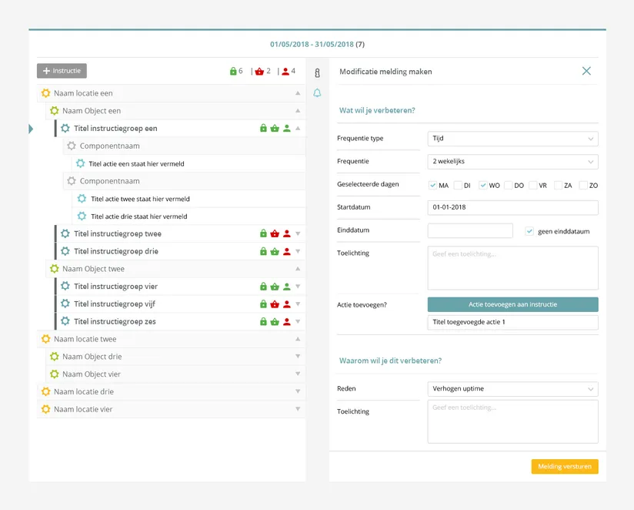The width and height of the screenshot is (634, 510).
Task: Click the green lock icon showing 6
Action: coord(233,72)
